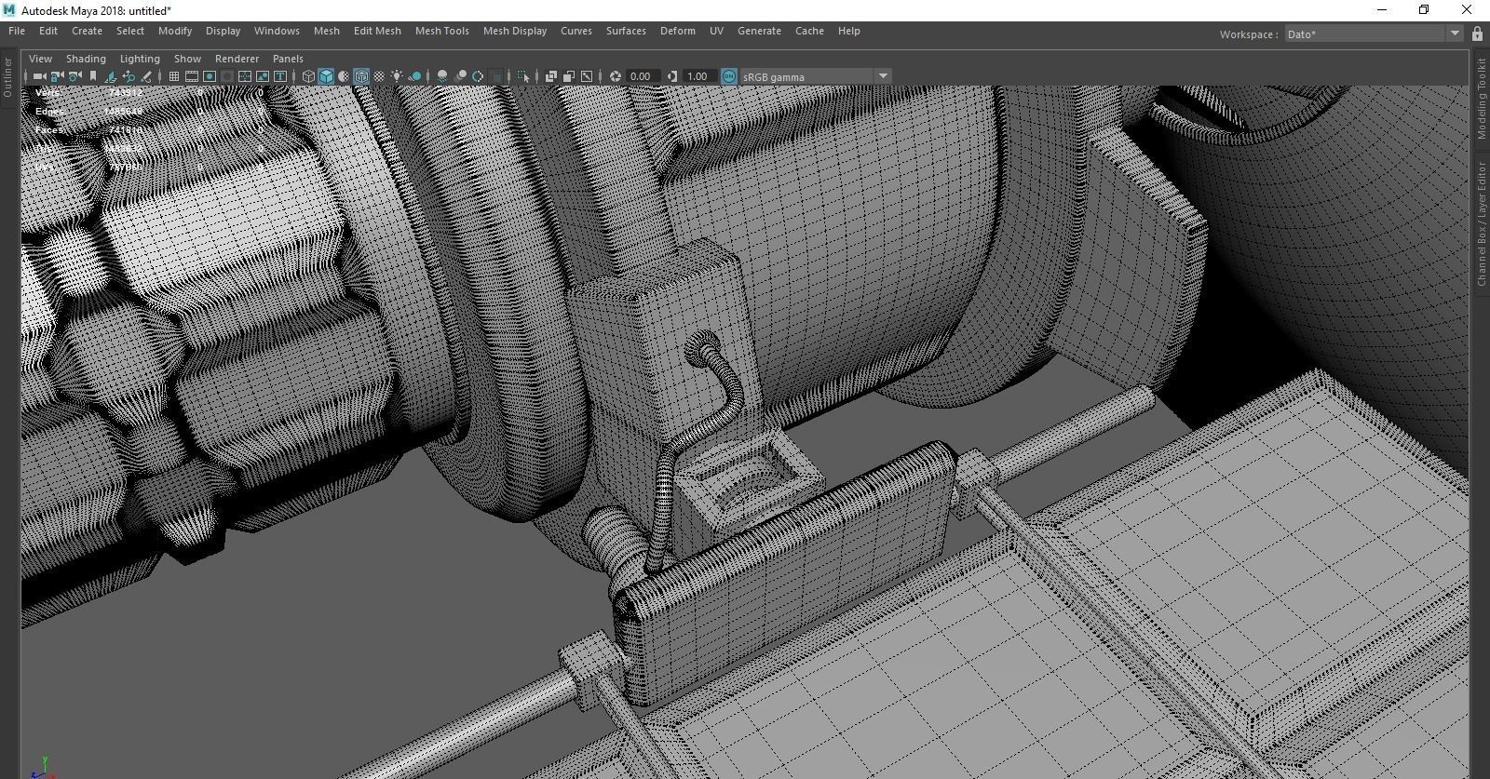Enable the Textured checker icon
Screen dimensions: 1490x779
click(x=379, y=76)
